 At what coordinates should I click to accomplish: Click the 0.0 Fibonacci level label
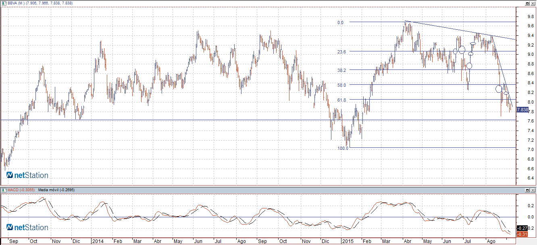[340, 22]
